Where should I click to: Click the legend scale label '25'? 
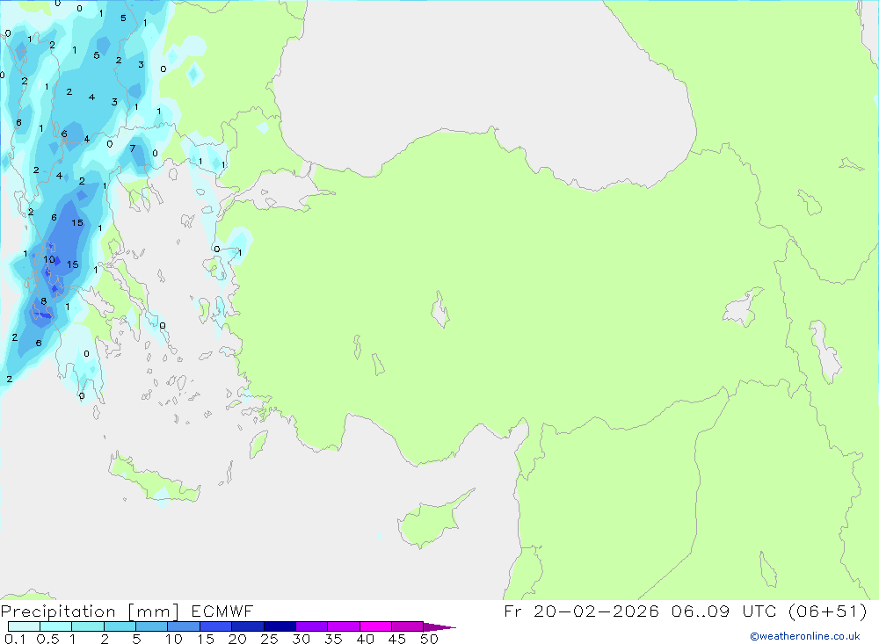click(x=270, y=639)
